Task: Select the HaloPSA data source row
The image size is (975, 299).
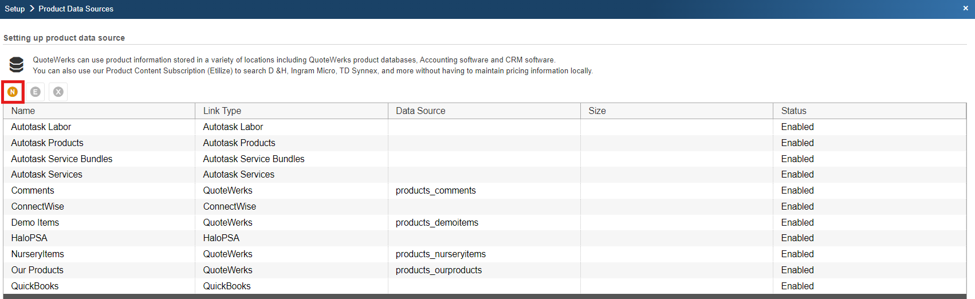Action: click(x=29, y=238)
